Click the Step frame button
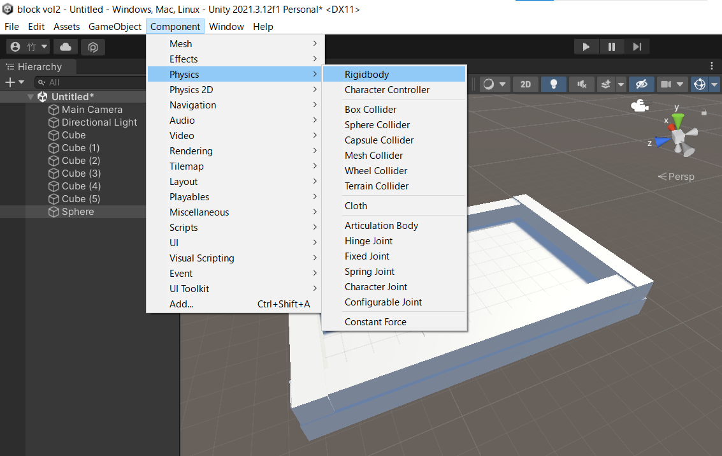722x456 pixels. click(x=637, y=47)
